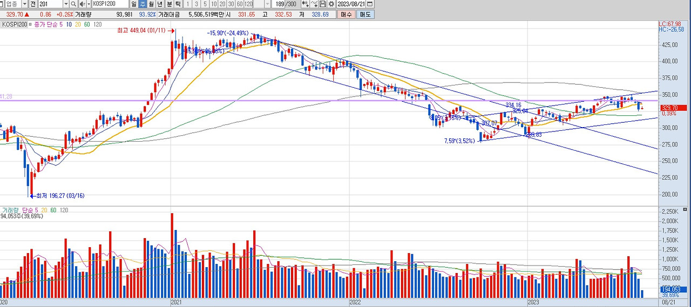691x307 pixels.
Task: Click the 93.92% volume ratio value
Action: coord(147,15)
